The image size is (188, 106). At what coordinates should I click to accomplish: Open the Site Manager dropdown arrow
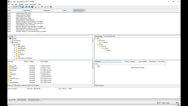[x=11, y=7]
